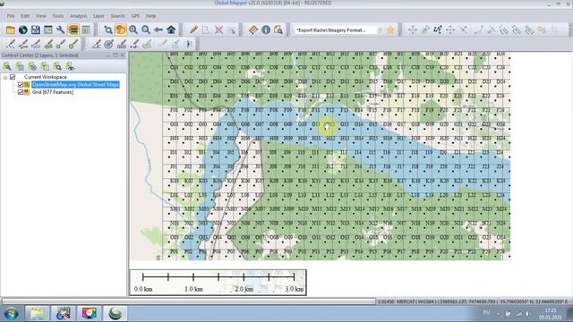Click the red X delete feature icon
This screenshot has height=322, width=573.
click(218, 30)
